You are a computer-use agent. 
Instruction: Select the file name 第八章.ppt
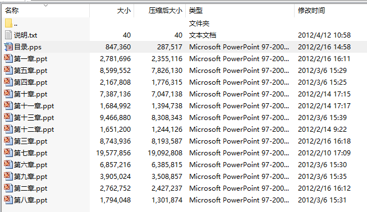[x=31, y=200]
